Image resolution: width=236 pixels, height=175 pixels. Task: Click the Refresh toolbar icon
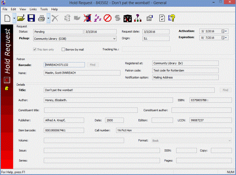(162, 18)
